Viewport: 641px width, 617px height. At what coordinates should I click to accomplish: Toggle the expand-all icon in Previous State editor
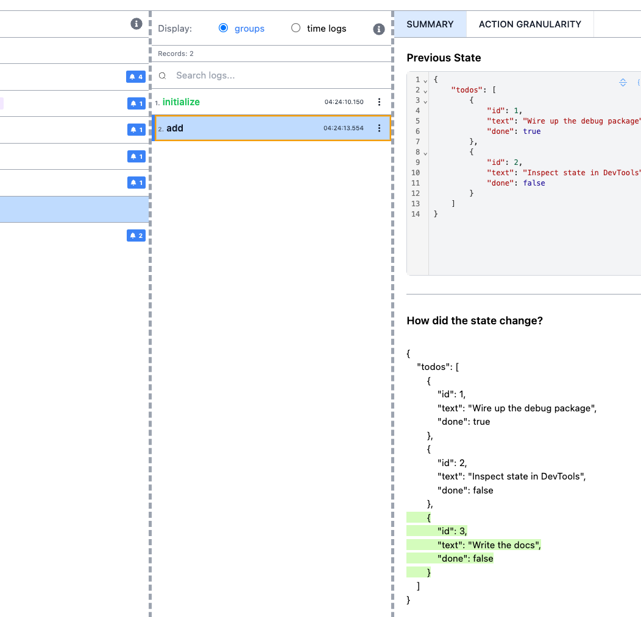tap(623, 83)
